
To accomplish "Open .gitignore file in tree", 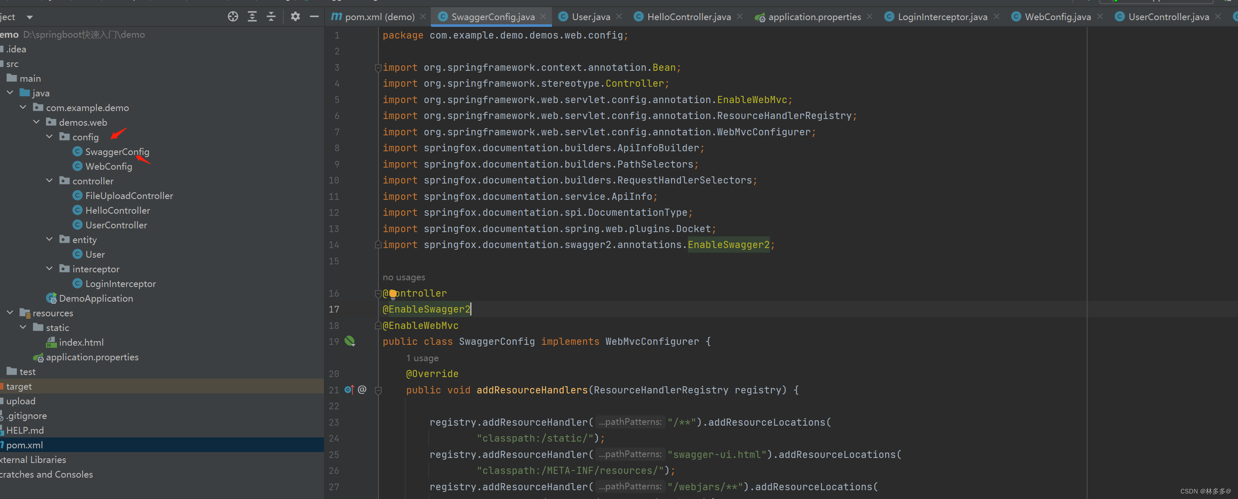I will click(26, 416).
